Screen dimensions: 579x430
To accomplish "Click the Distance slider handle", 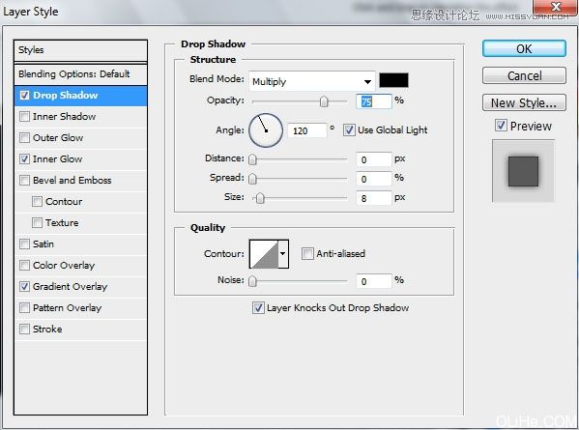I will pyautogui.click(x=252, y=159).
